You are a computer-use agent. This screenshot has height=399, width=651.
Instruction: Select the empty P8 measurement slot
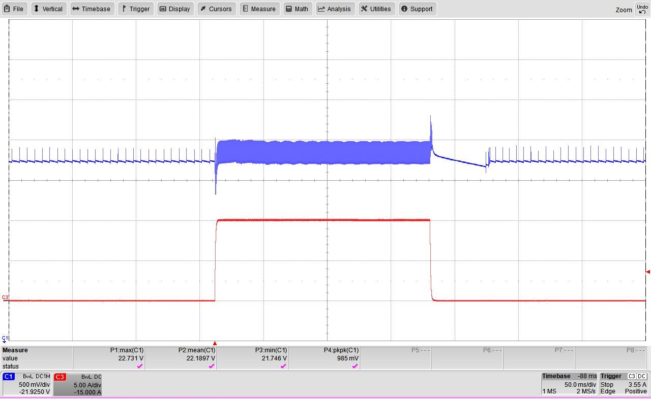pyautogui.click(x=611, y=358)
